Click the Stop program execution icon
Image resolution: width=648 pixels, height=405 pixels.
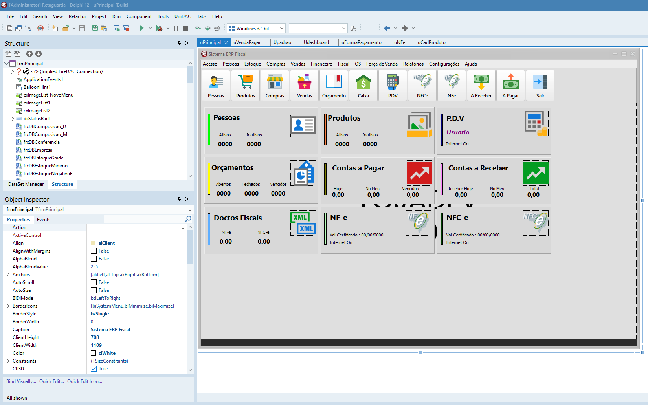point(185,28)
